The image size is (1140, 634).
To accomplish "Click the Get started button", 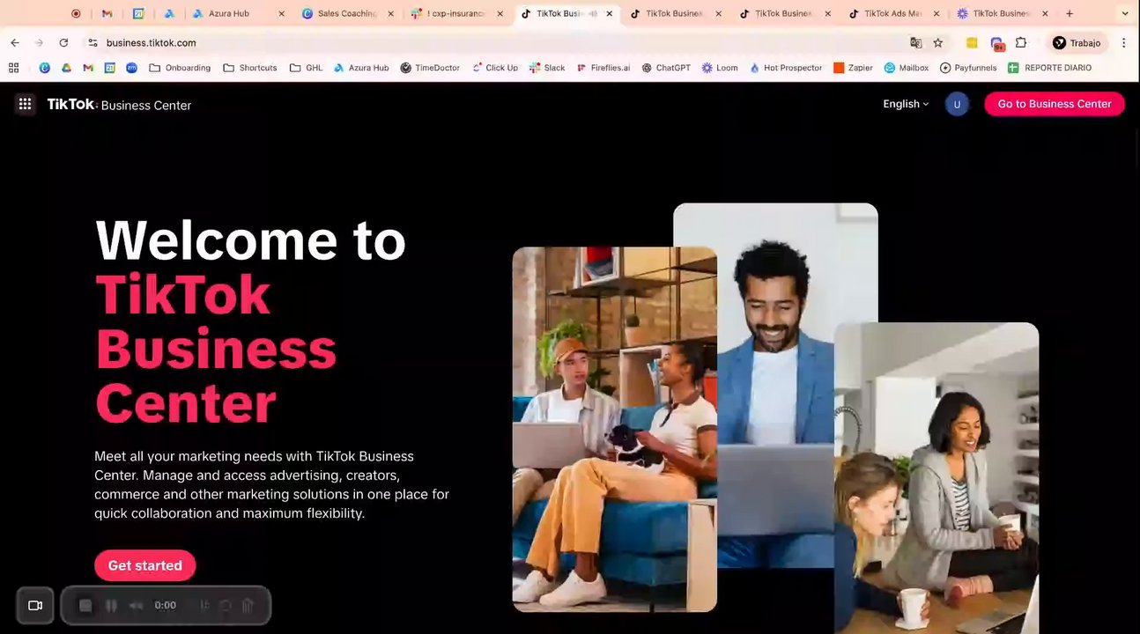I will click(x=144, y=565).
